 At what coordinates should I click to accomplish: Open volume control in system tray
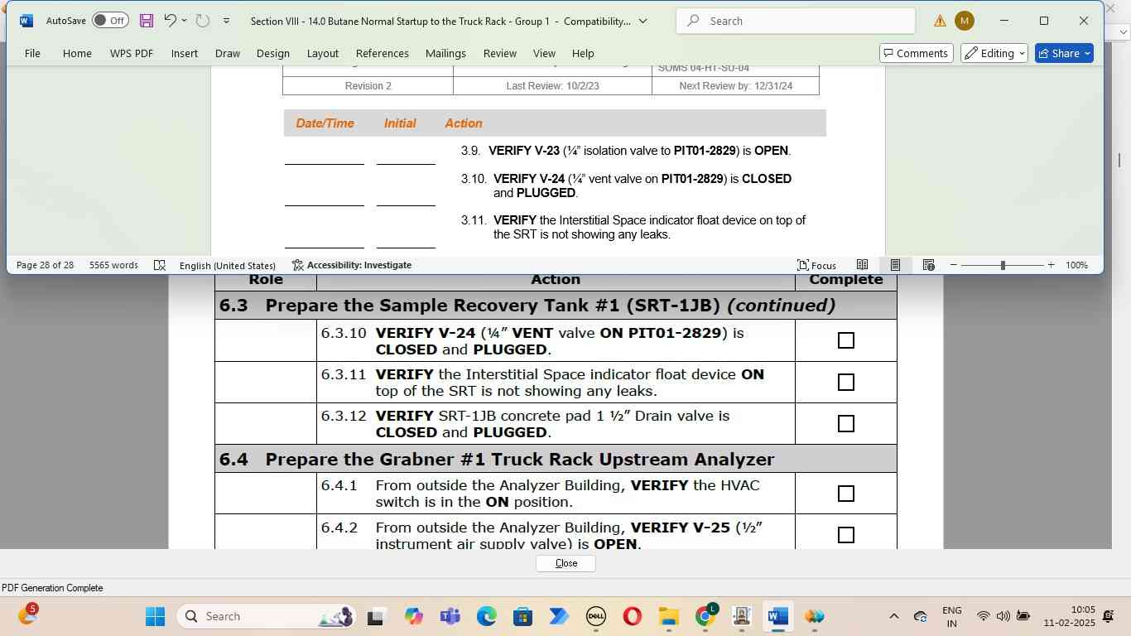click(x=1003, y=616)
